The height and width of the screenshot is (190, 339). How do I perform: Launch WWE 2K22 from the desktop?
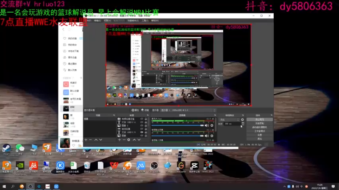208,167
